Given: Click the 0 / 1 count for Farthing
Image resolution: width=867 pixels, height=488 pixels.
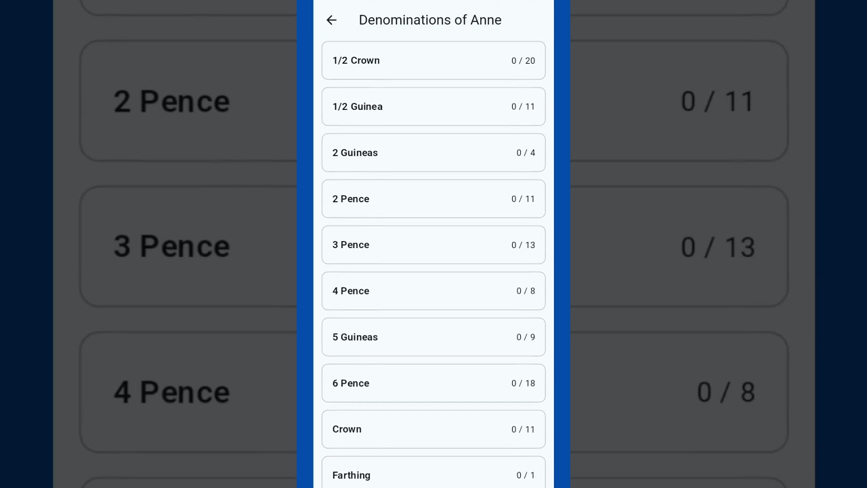Looking at the screenshot, I should pyautogui.click(x=526, y=476).
